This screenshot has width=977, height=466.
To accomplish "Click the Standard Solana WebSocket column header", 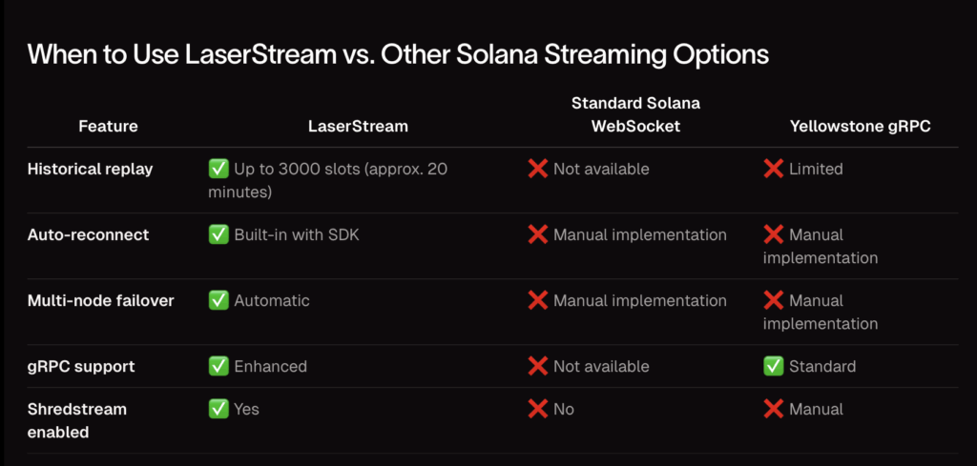I will (635, 114).
